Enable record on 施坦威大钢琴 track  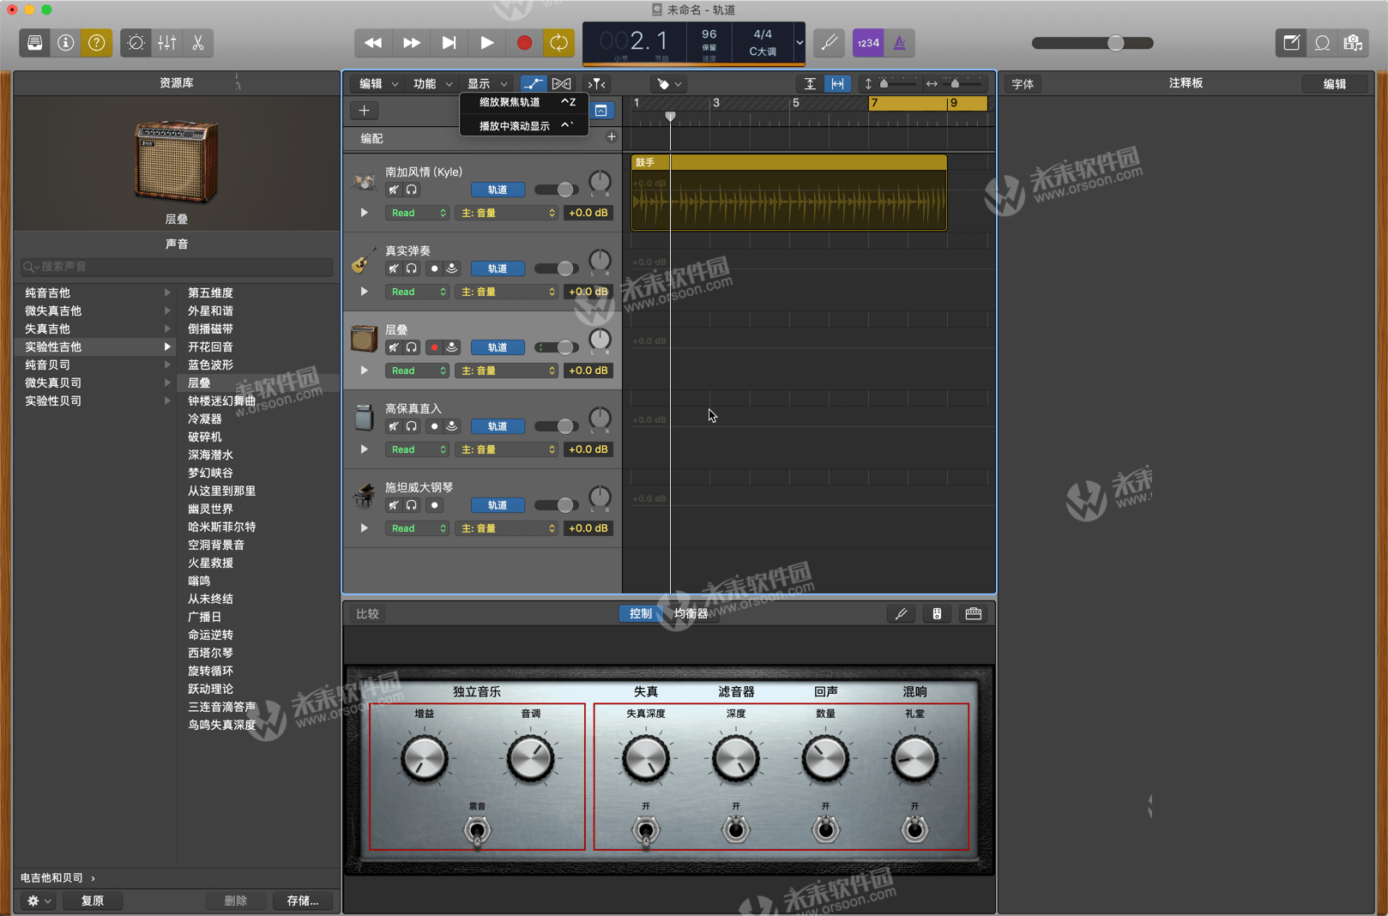click(434, 505)
